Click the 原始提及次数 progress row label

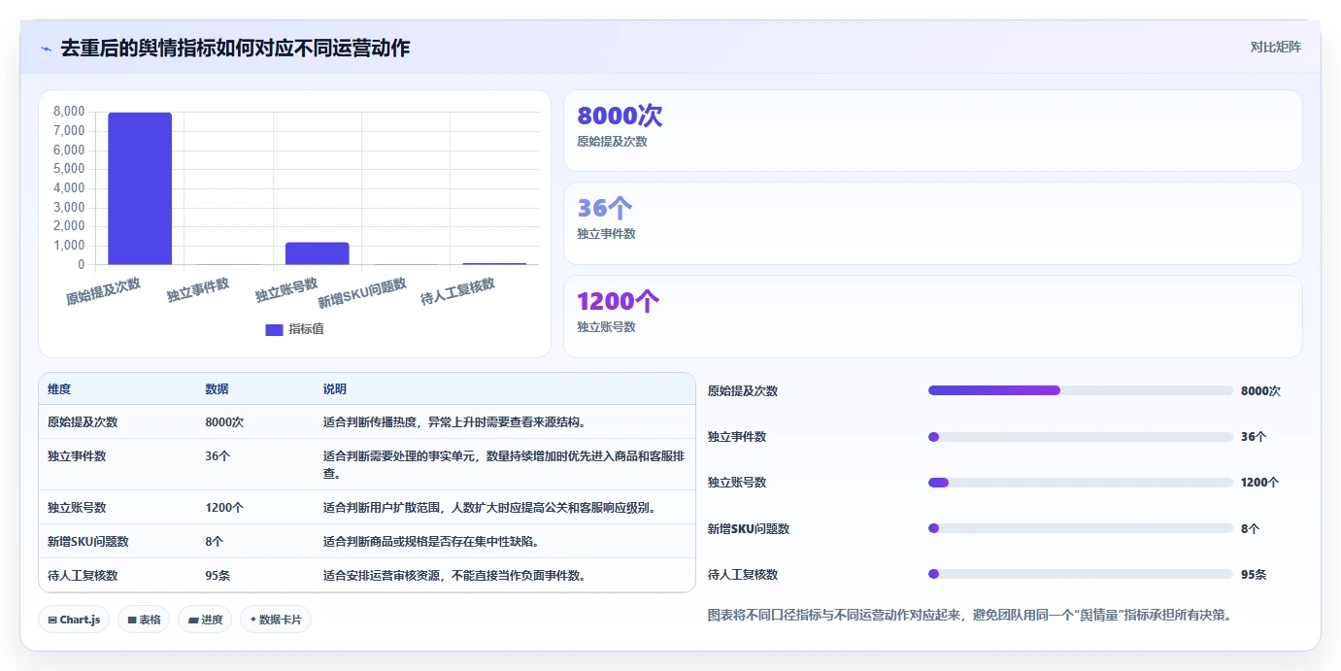pos(743,391)
